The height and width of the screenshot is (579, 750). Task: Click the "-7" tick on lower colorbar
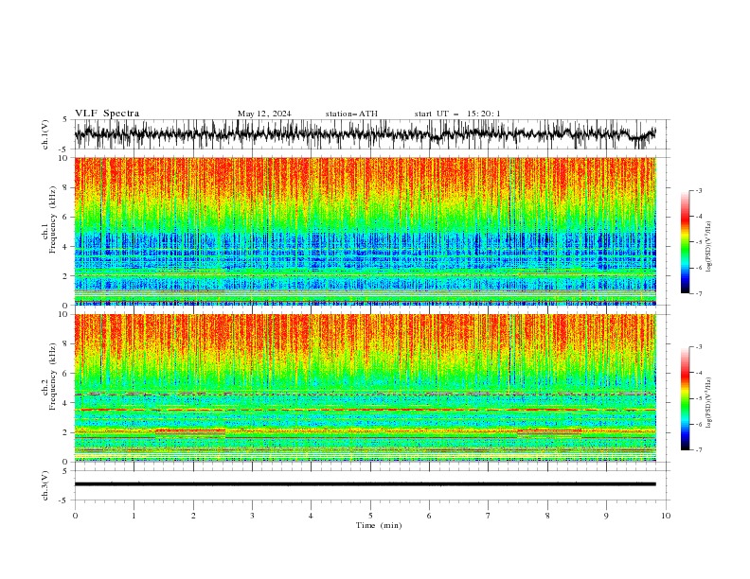click(x=699, y=449)
